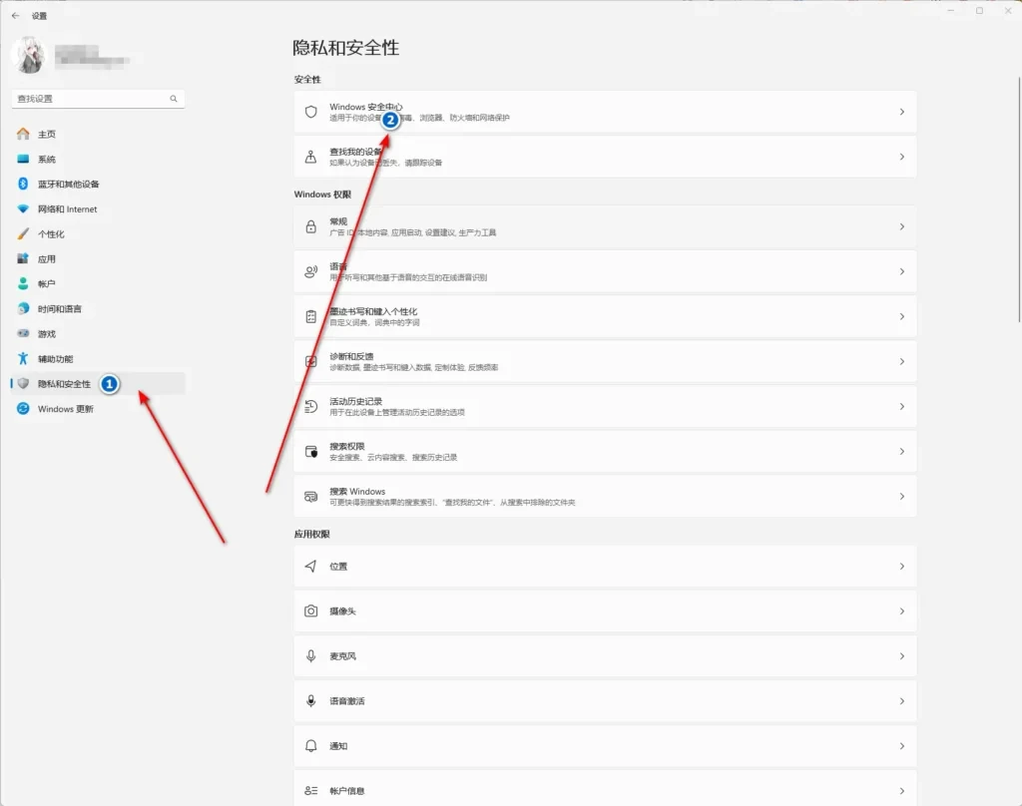Click the microphone icon for 麦克风
The height and width of the screenshot is (806, 1022).
click(311, 656)
